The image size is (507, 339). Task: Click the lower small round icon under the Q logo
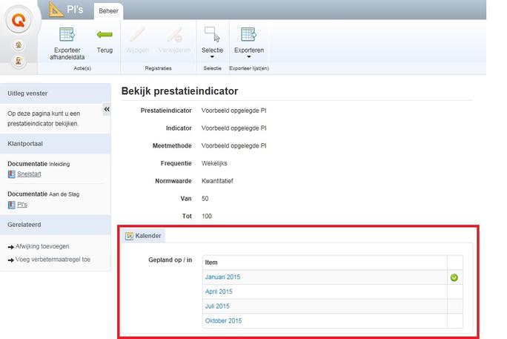19,60
